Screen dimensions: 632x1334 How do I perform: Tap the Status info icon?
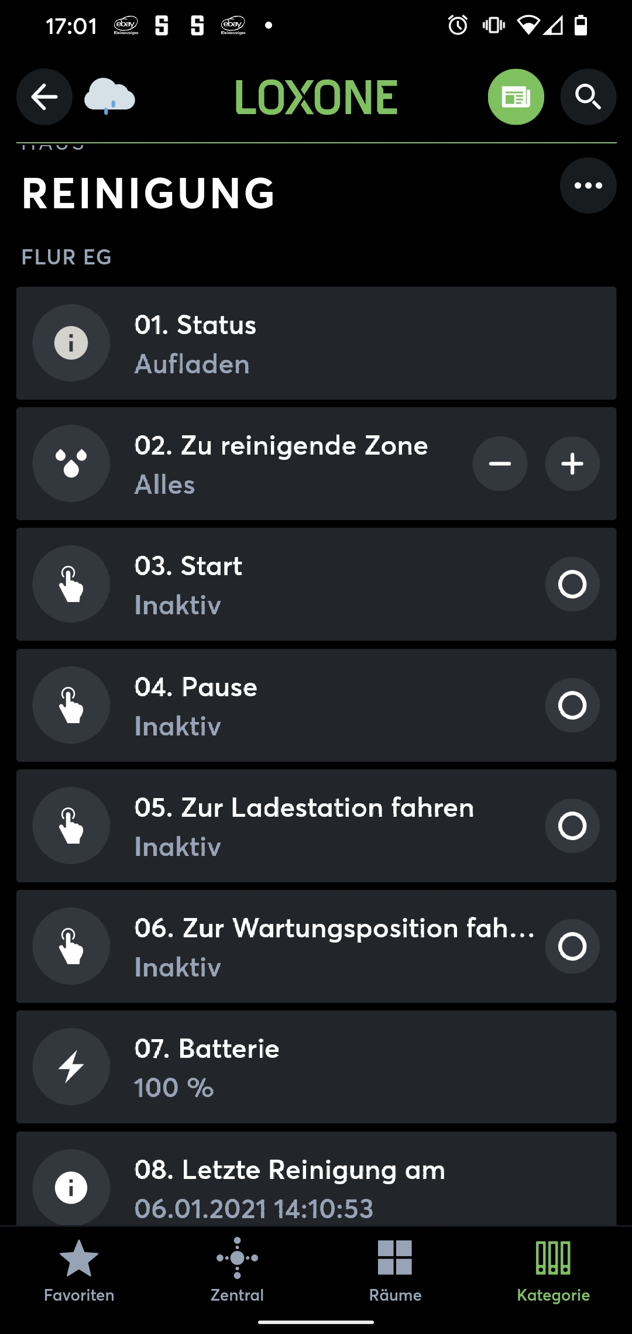[71, 343]
